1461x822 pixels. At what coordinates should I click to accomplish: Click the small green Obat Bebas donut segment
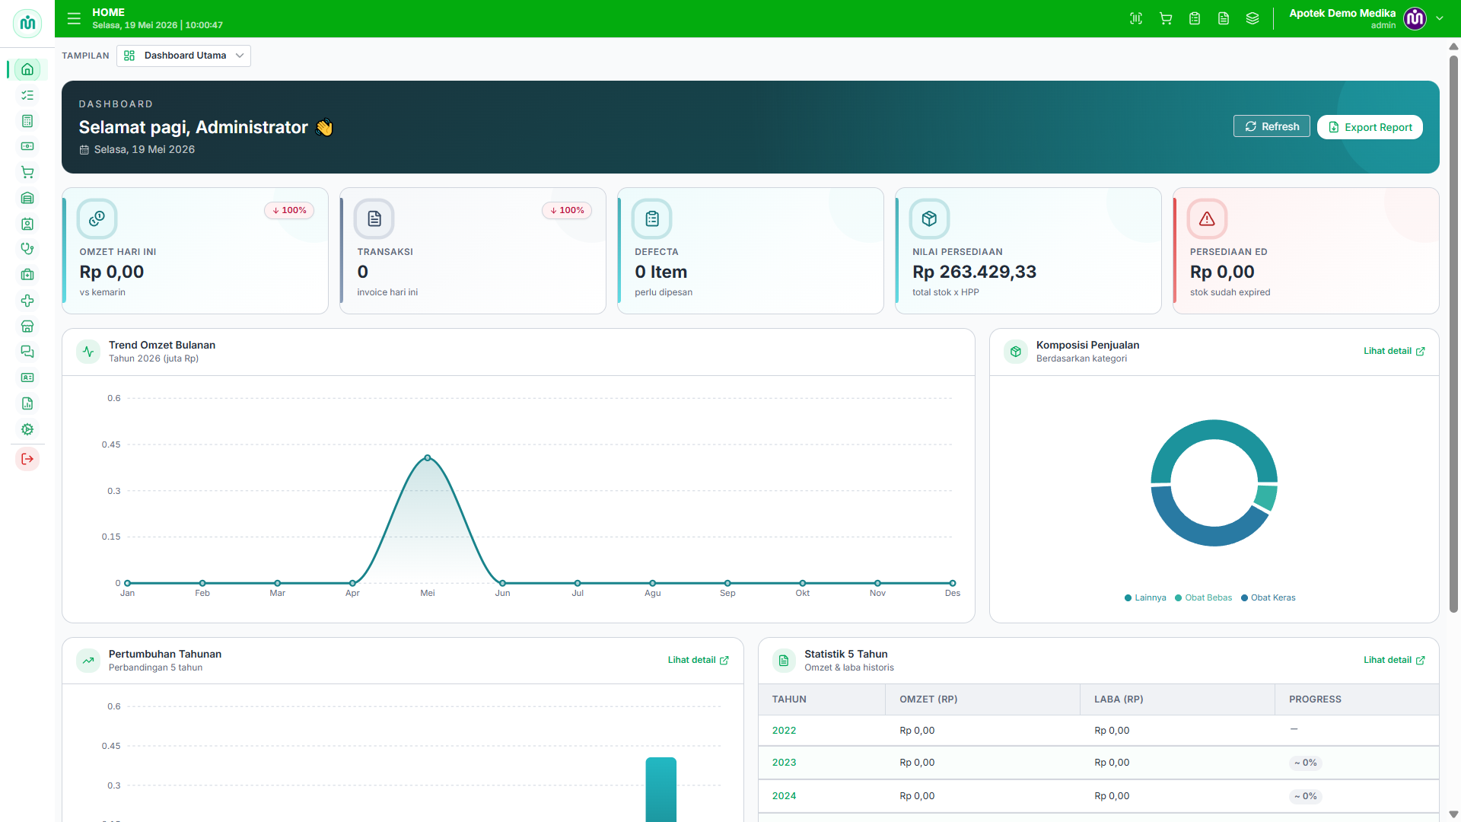click(1266, 497)
